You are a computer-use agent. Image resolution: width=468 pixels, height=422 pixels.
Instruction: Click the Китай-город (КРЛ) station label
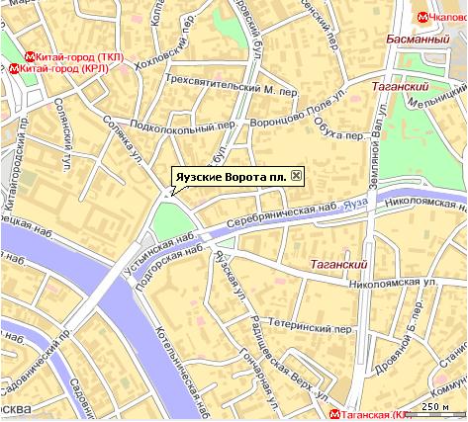point(64,69)
